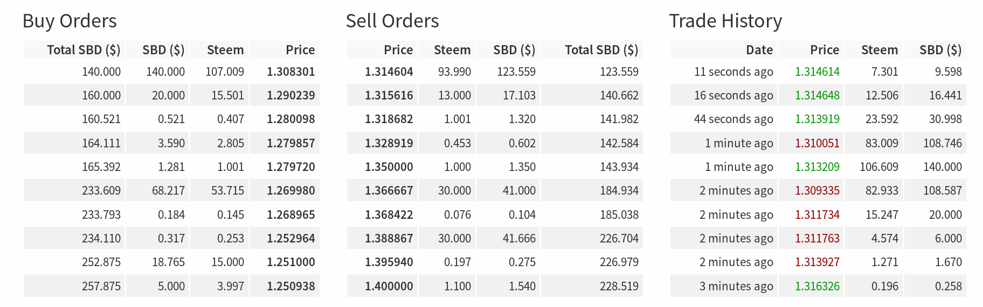This screenshot has width=983, height=307.
Task: Click the Date column header in Trade History
Action: coord(759,50)
